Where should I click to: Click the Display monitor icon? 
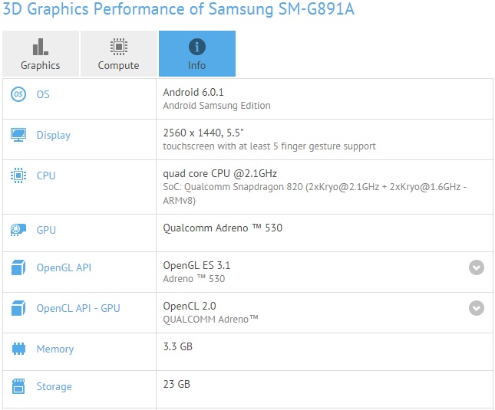(18, 135)
